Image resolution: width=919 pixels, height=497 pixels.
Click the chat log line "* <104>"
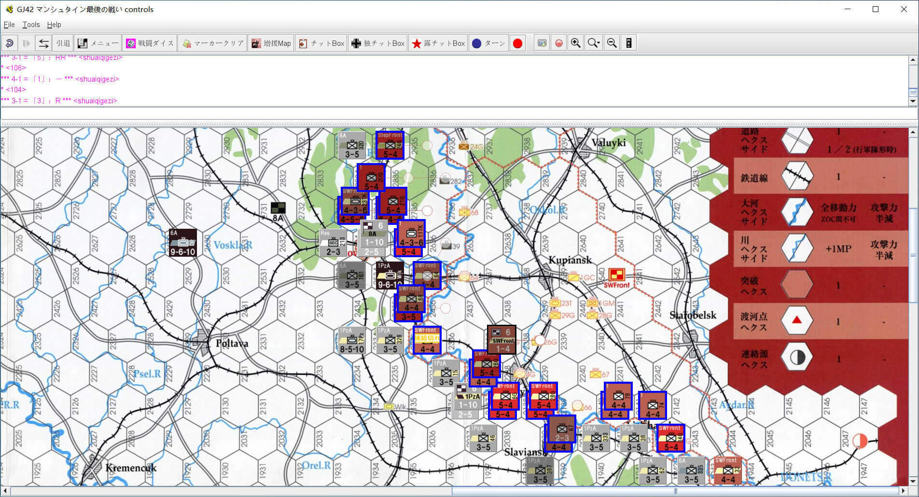tap(14, 90)
